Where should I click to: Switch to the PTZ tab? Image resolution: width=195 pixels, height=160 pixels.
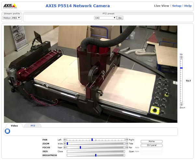pyautogui.click(x=33, y=126)
